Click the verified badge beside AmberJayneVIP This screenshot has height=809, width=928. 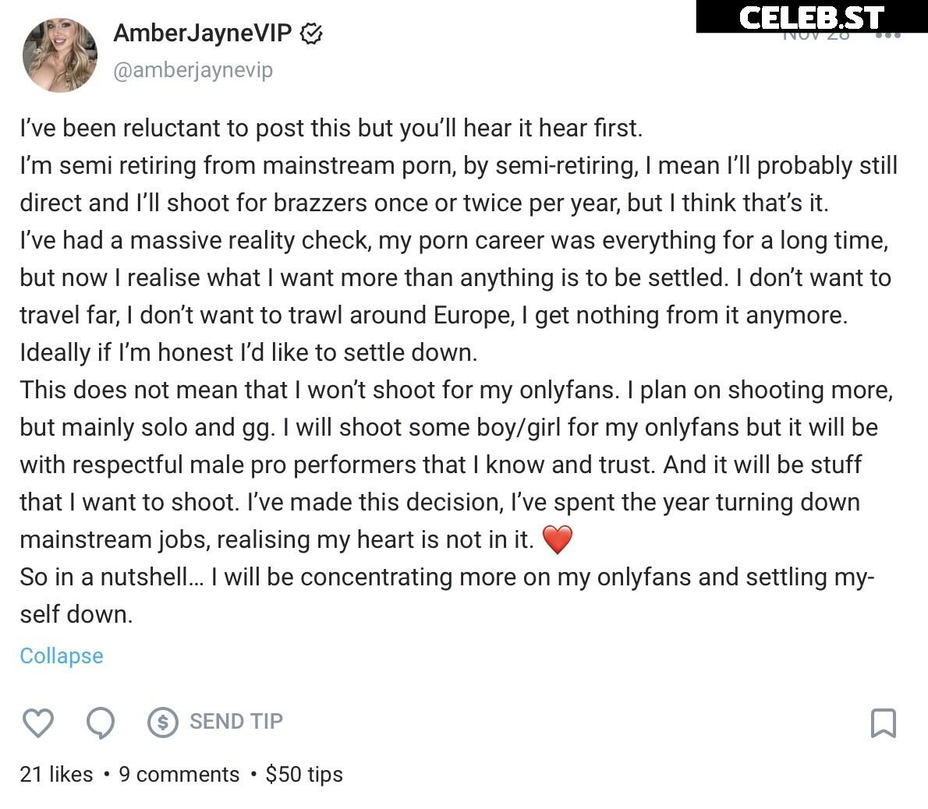311,34
